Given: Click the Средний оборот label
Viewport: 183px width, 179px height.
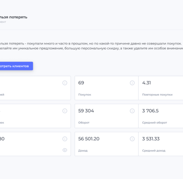Looking at the screenshot, I should 155,123.
